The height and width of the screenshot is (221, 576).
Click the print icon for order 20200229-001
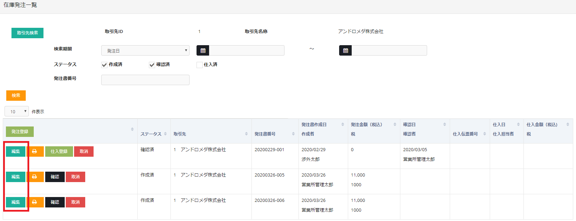pos(35,152)
